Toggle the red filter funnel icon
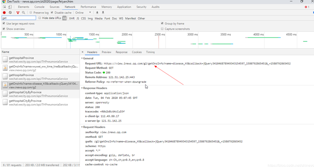The height and width of the screenshot is (167, 314). (x=18, y=13)
